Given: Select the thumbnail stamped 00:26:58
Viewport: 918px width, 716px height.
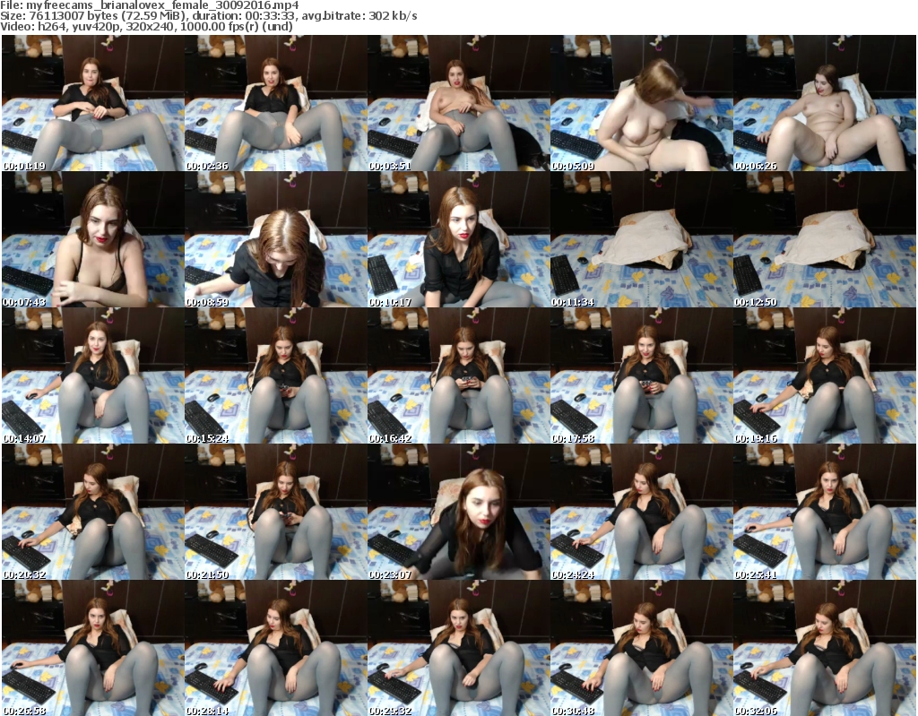Looking at the screenshot, I should tap(93, 648).
